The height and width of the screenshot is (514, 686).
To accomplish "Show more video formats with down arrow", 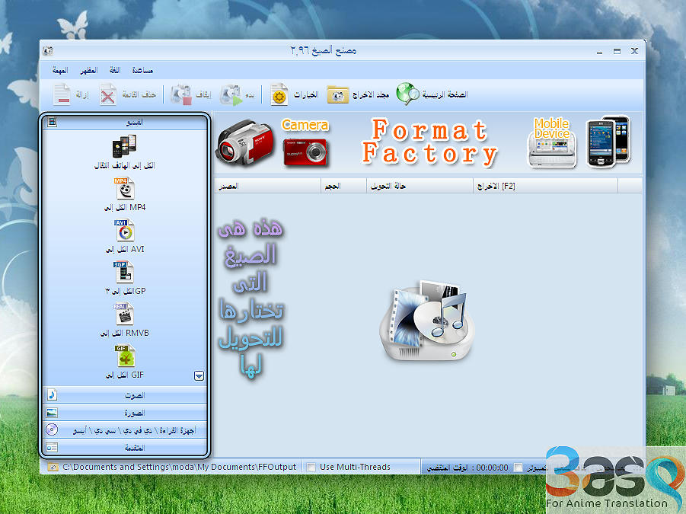I will pyautogui.click(x=199, y=375).
